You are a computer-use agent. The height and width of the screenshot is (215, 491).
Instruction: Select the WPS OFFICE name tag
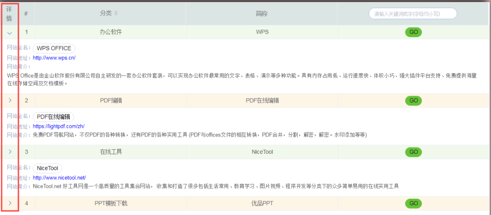point(54,48)
